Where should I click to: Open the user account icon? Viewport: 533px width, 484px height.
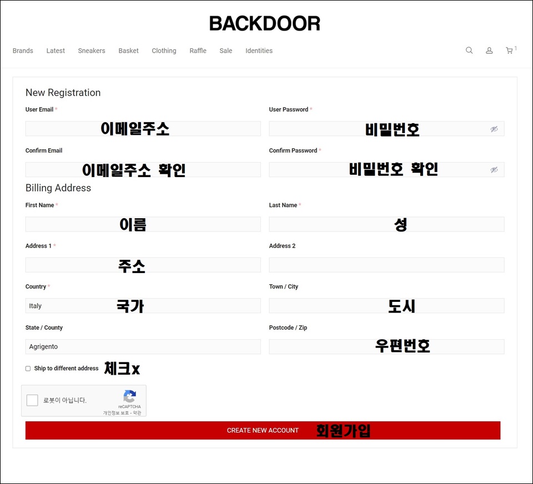coord(489,51)
